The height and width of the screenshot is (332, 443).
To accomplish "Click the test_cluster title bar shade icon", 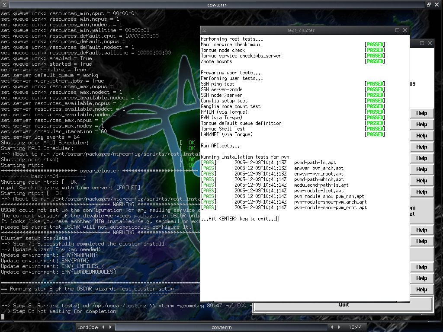I will 204,30.
